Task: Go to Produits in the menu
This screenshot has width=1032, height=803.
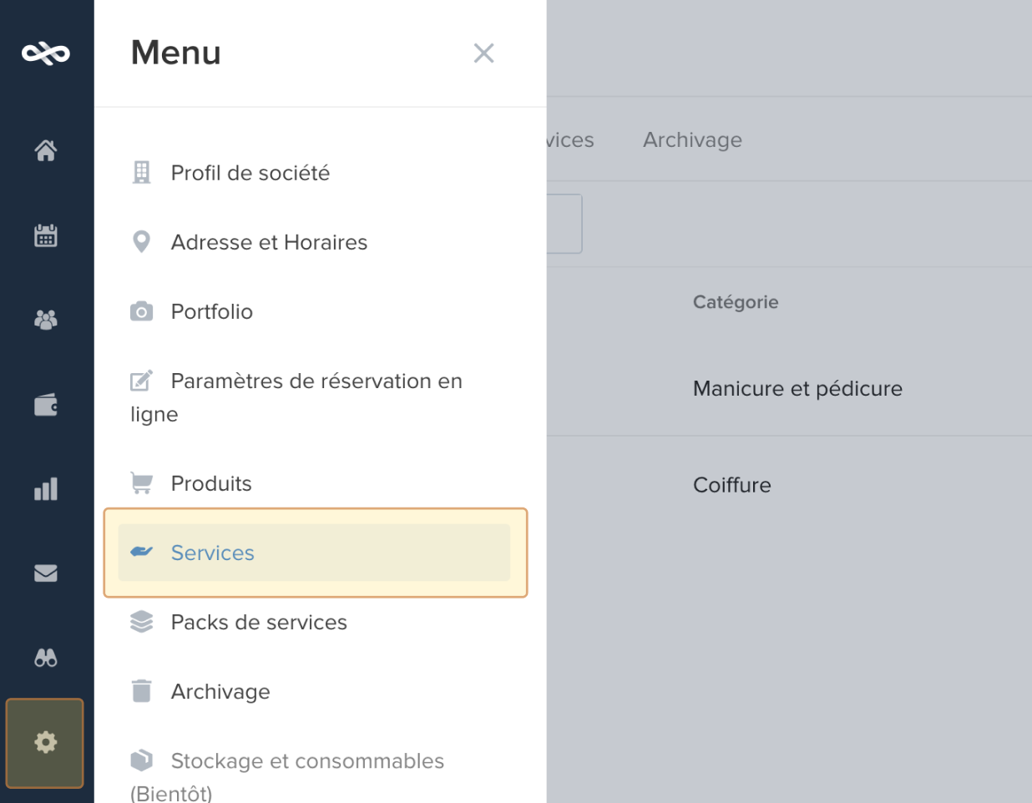Action: 210,483
